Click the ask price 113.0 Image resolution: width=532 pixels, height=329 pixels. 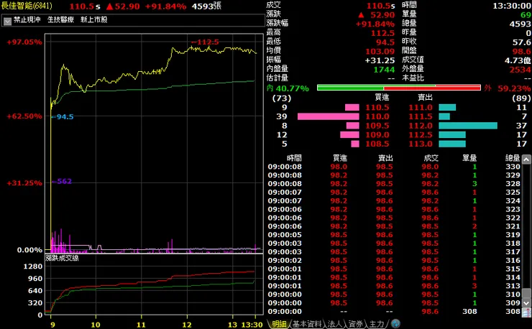coord(421,144)
